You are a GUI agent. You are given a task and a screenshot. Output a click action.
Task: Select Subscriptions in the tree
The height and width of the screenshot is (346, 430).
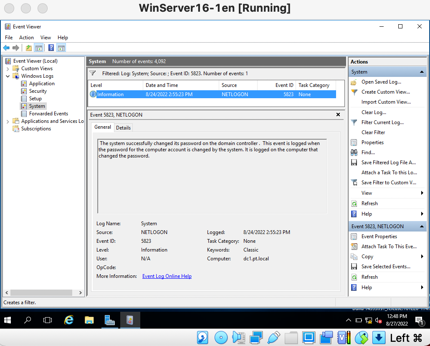point(36,129)
